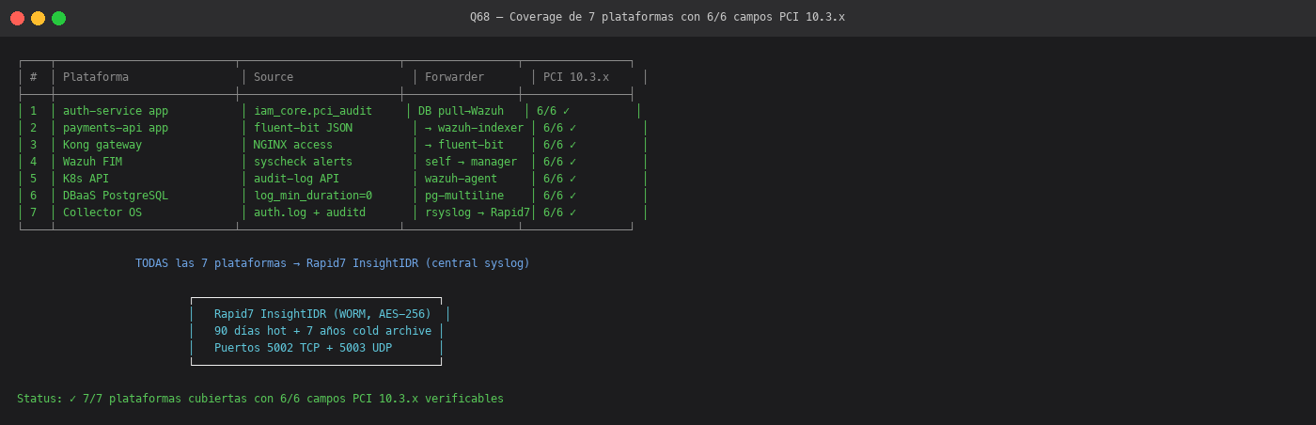Image resolution: width=1316 pixels, height=425 pixels.
Task: Click 'rsyslog → Rapid7' forwarder cell
Action: (x=478, y=212)
